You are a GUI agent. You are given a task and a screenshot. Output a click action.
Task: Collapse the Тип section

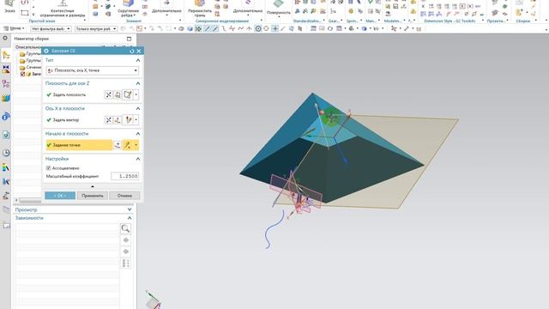click(138, 60)
